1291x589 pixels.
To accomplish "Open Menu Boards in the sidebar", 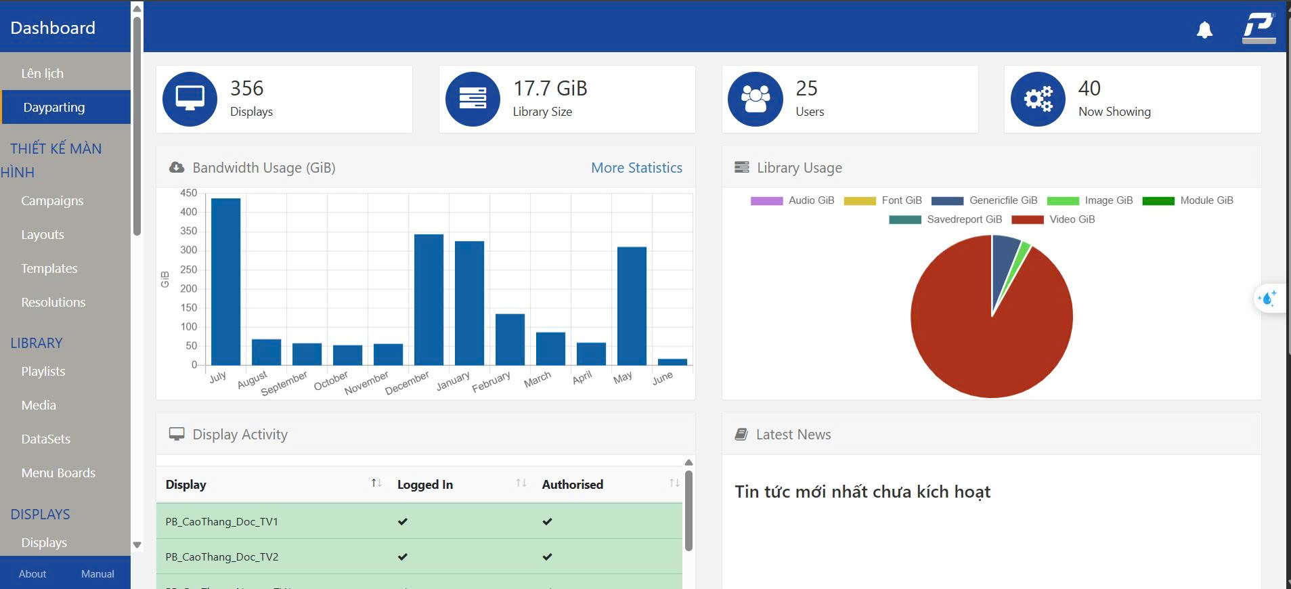I will coord(58,473).
